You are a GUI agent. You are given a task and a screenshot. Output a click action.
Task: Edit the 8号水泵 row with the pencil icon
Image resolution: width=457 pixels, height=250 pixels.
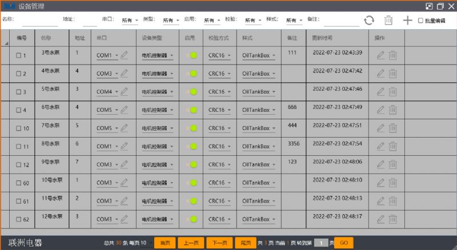[x=381, y=146]
